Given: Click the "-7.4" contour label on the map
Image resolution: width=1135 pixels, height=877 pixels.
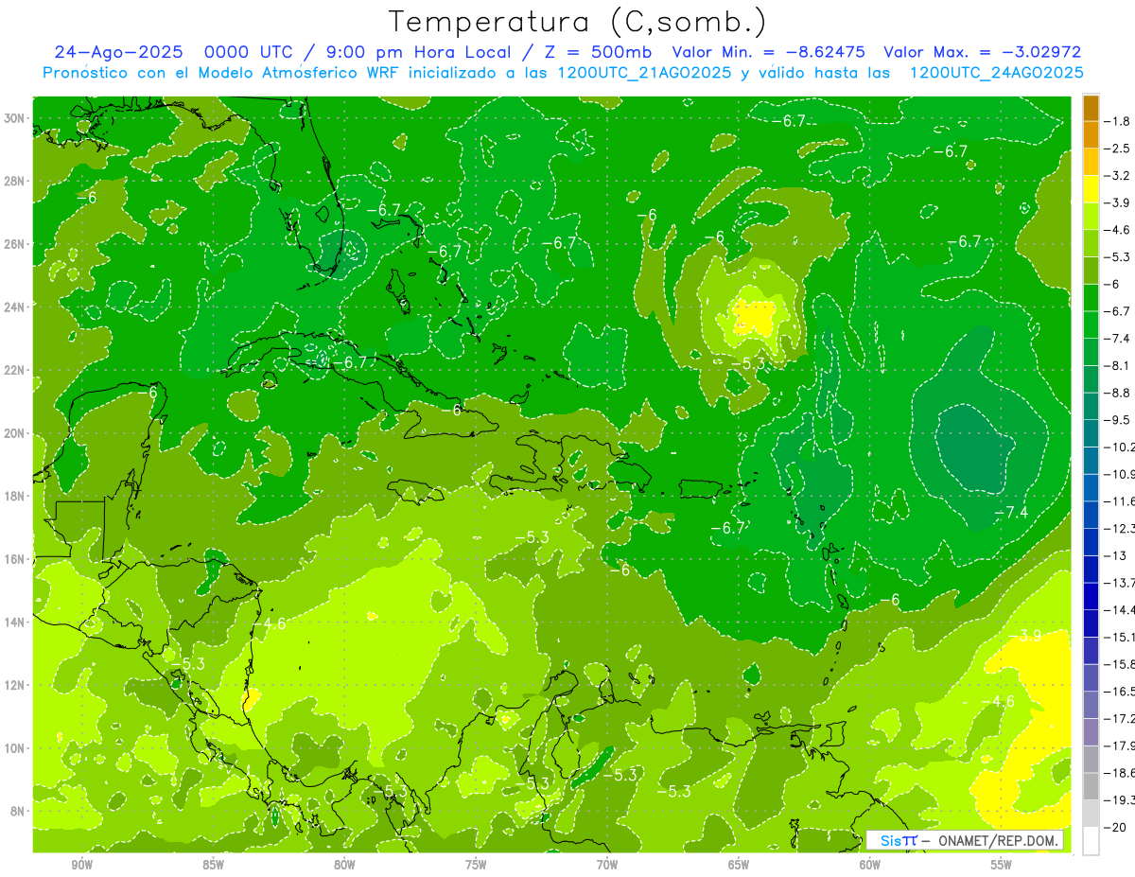Looking at the screenshot, I should click(x=1010, y=512).
